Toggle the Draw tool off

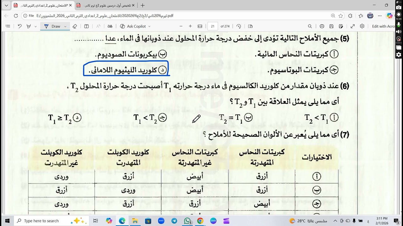[52, 26]
